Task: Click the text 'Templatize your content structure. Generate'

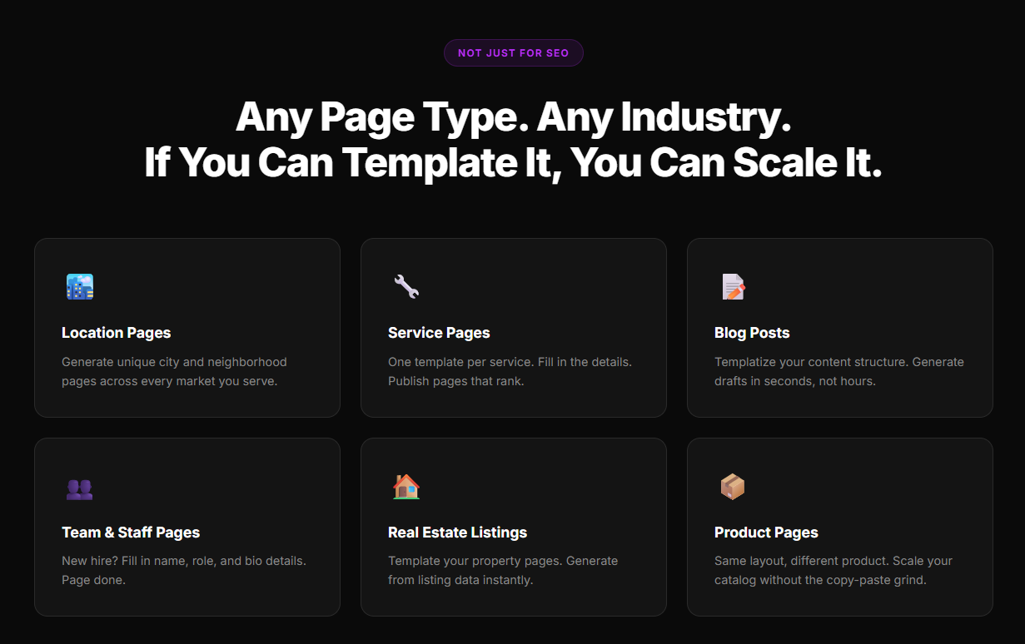Action: 839,362
